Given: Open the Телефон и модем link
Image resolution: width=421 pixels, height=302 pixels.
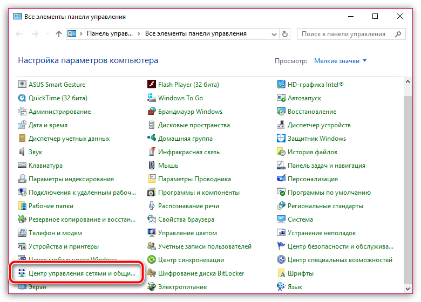Looking at the screenshot, I should tap(55, 233).
